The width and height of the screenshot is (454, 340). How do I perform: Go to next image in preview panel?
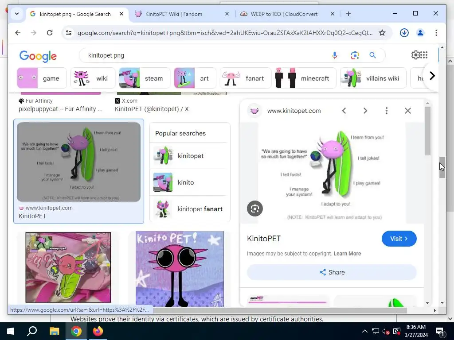[x=365, y=111]
